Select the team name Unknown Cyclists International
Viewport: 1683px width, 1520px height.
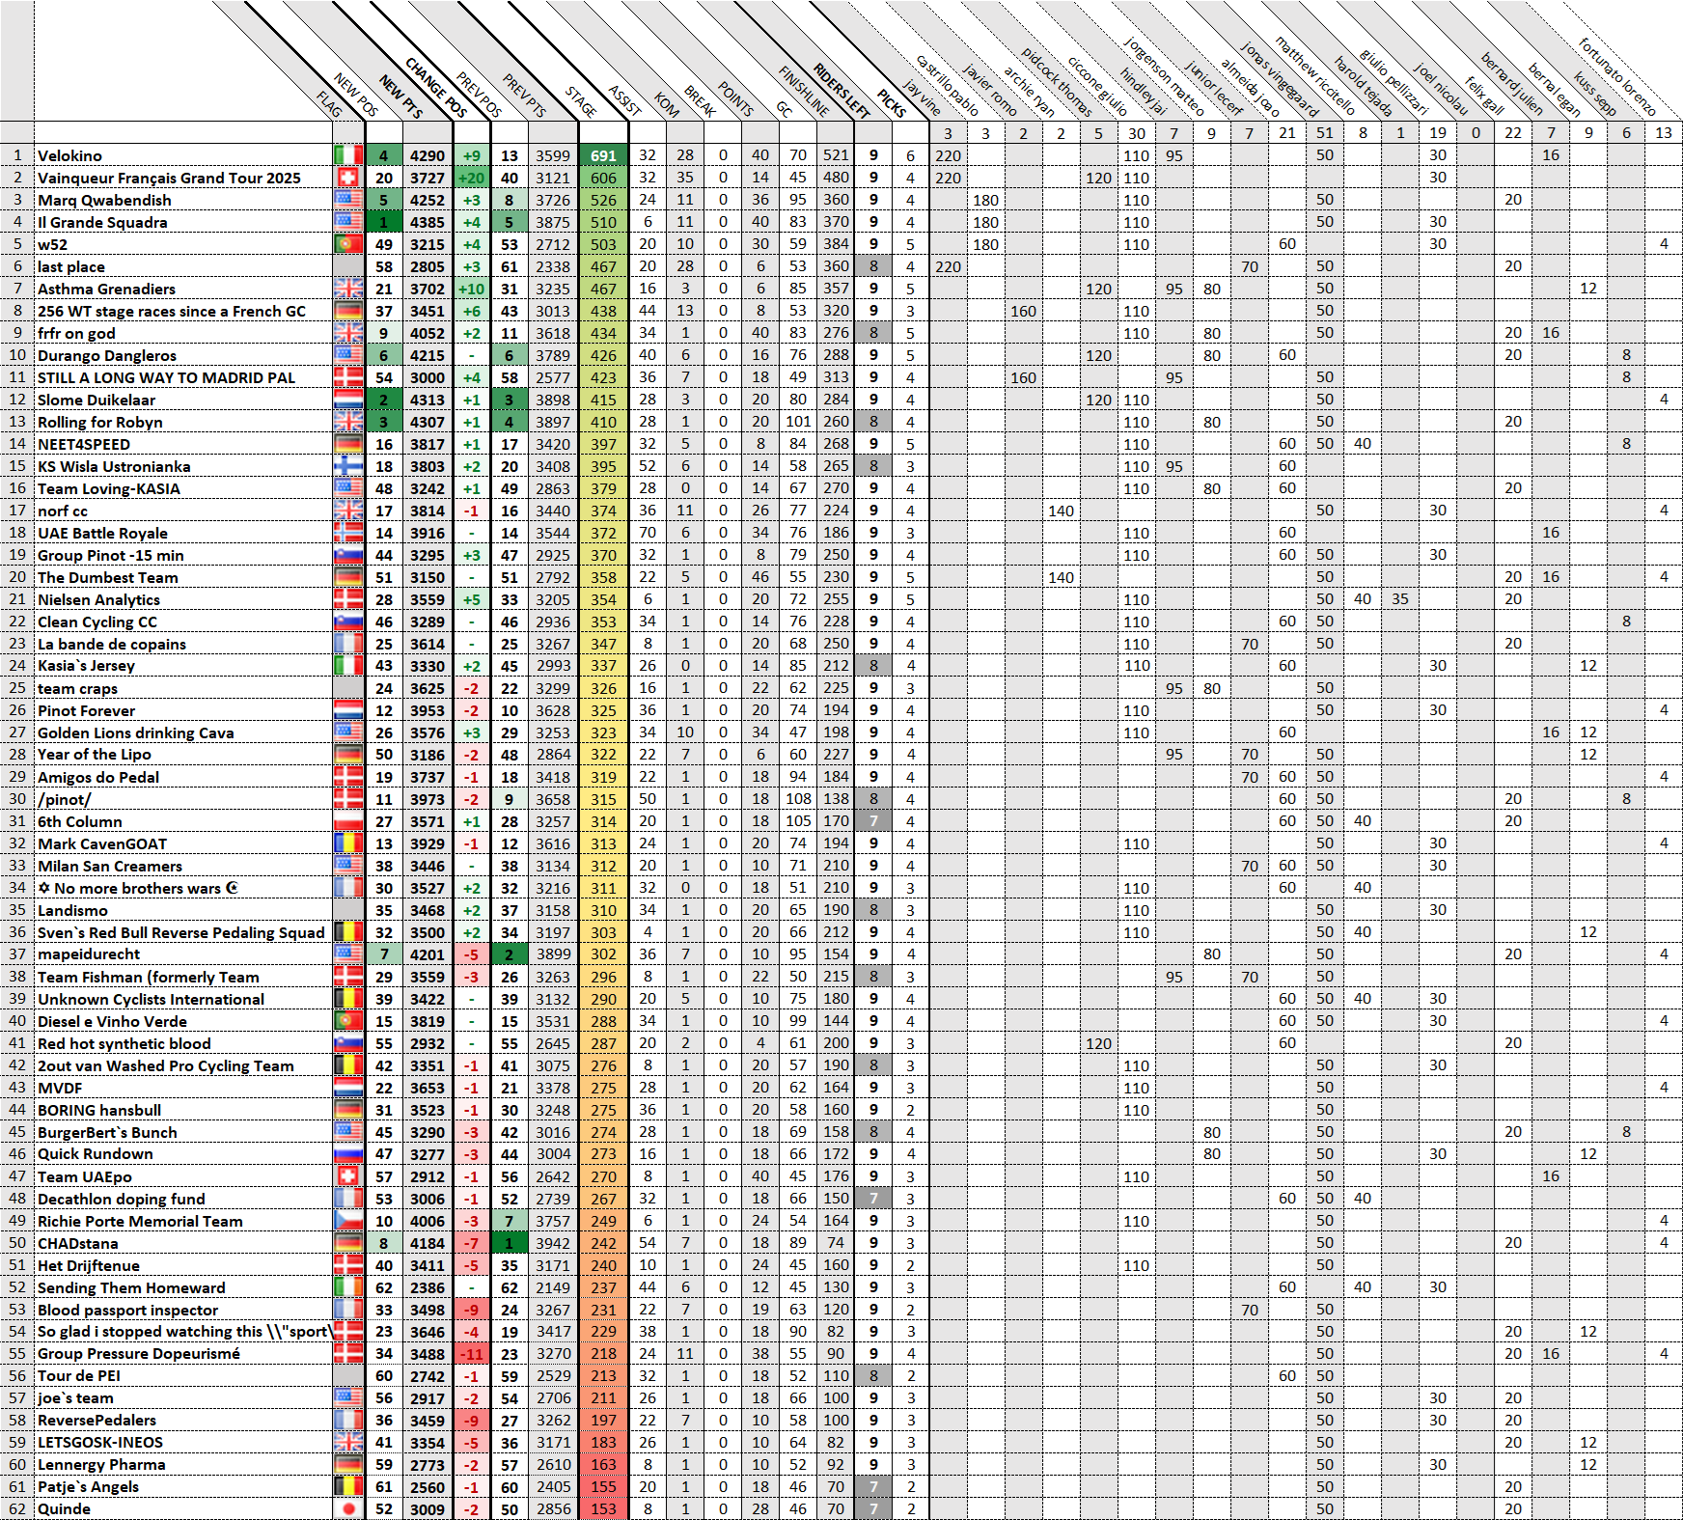151,1000
